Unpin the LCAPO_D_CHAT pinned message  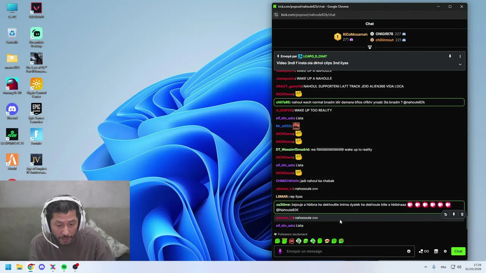(450, 56)
